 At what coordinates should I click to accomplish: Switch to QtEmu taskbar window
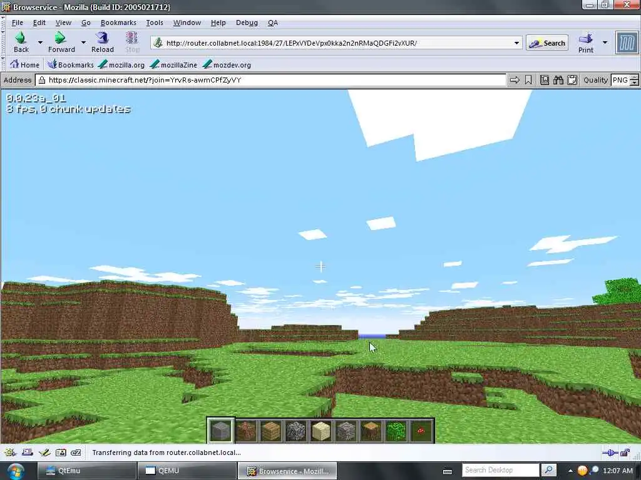(87, 471)
